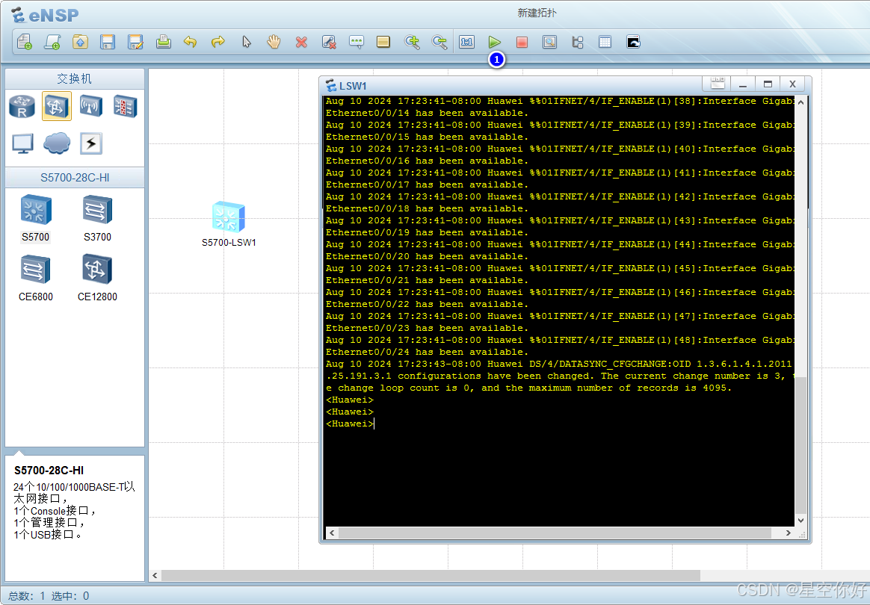
Task: Select the Cloud other-devices category
Action: [x=57, y=143]
